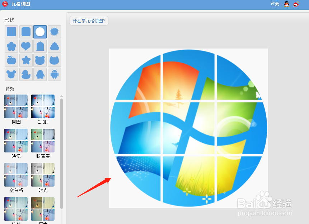
Task: Apply the 空白格 effect
Action: click(x=16, y=175)
